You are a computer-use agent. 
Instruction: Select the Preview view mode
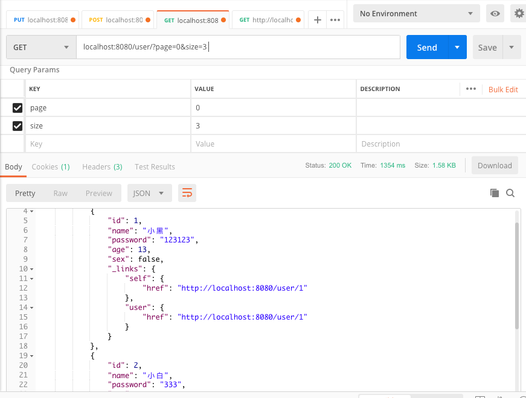(98, 194)
